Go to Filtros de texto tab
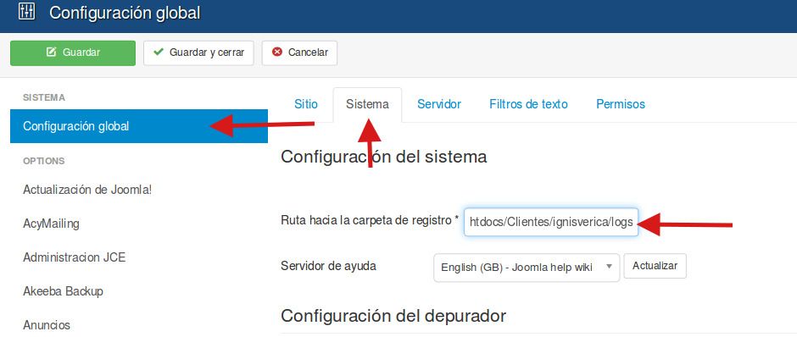The width and height of the screenshot is (797, 337). [528, 104]
